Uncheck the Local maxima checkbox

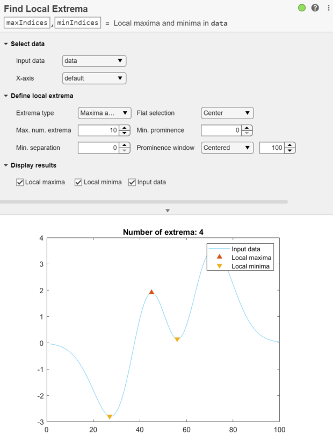coord(20,182)
